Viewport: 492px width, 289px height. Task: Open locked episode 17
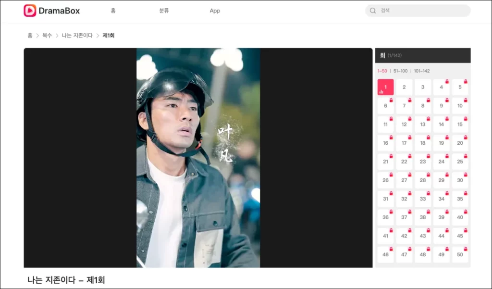pos(404,143)
